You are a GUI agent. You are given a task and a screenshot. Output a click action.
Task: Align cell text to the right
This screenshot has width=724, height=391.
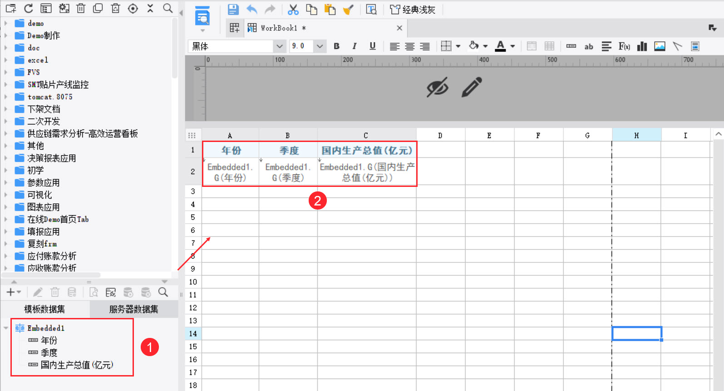coord(425,46)
